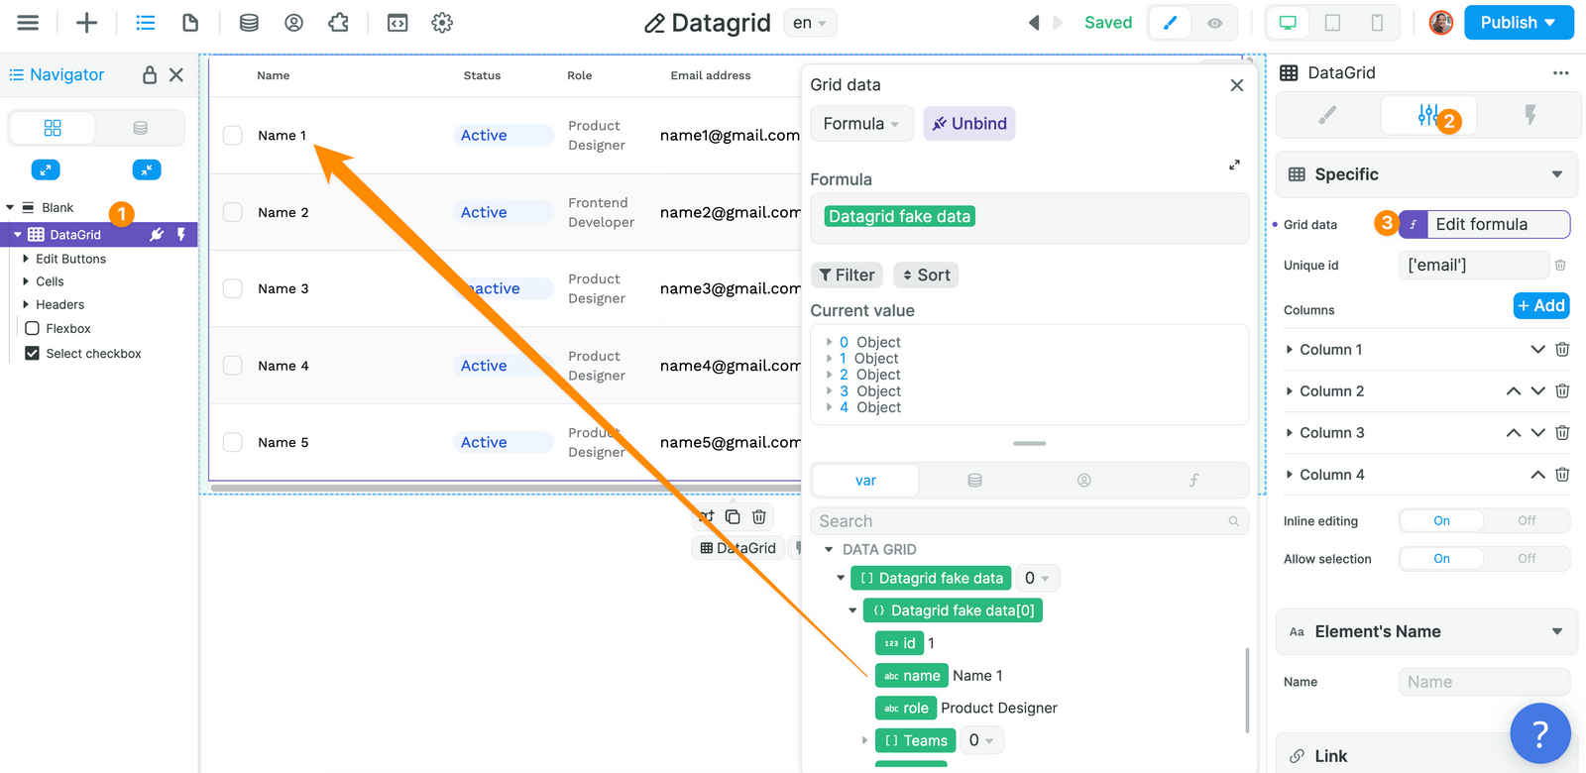This screenshot has width=1586, height=773.
Task: Select mobile breakpoint view
Action: pyautogui.click(x=1377, y=23)
